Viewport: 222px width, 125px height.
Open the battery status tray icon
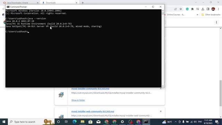coord(187,122)
